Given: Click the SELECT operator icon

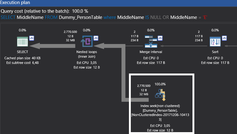Looking at the screenshot, I should coord(22,42).
